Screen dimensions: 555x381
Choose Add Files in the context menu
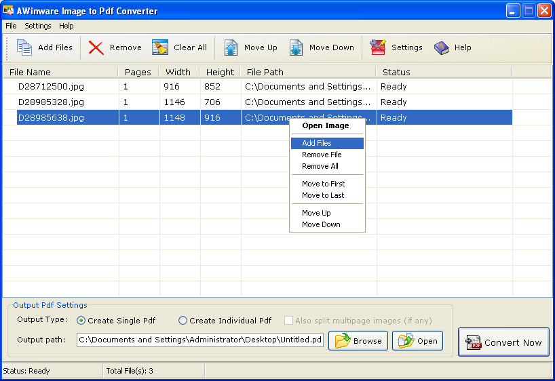(327, 143)
